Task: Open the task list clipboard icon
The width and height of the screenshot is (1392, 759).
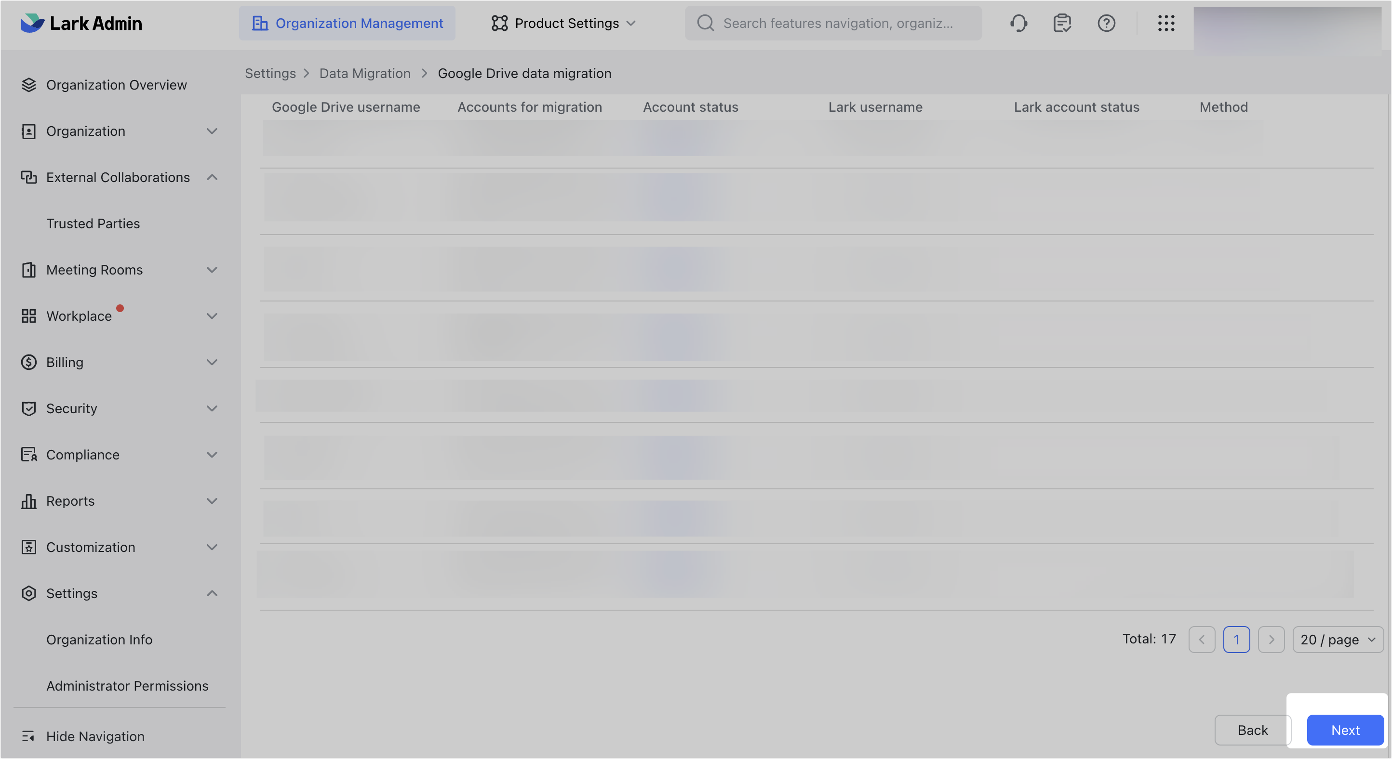Action: coord(1062,23)
